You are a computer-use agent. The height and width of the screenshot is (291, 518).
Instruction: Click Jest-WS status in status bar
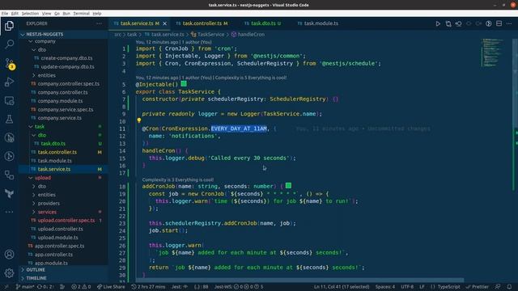[x=239, y=287]
